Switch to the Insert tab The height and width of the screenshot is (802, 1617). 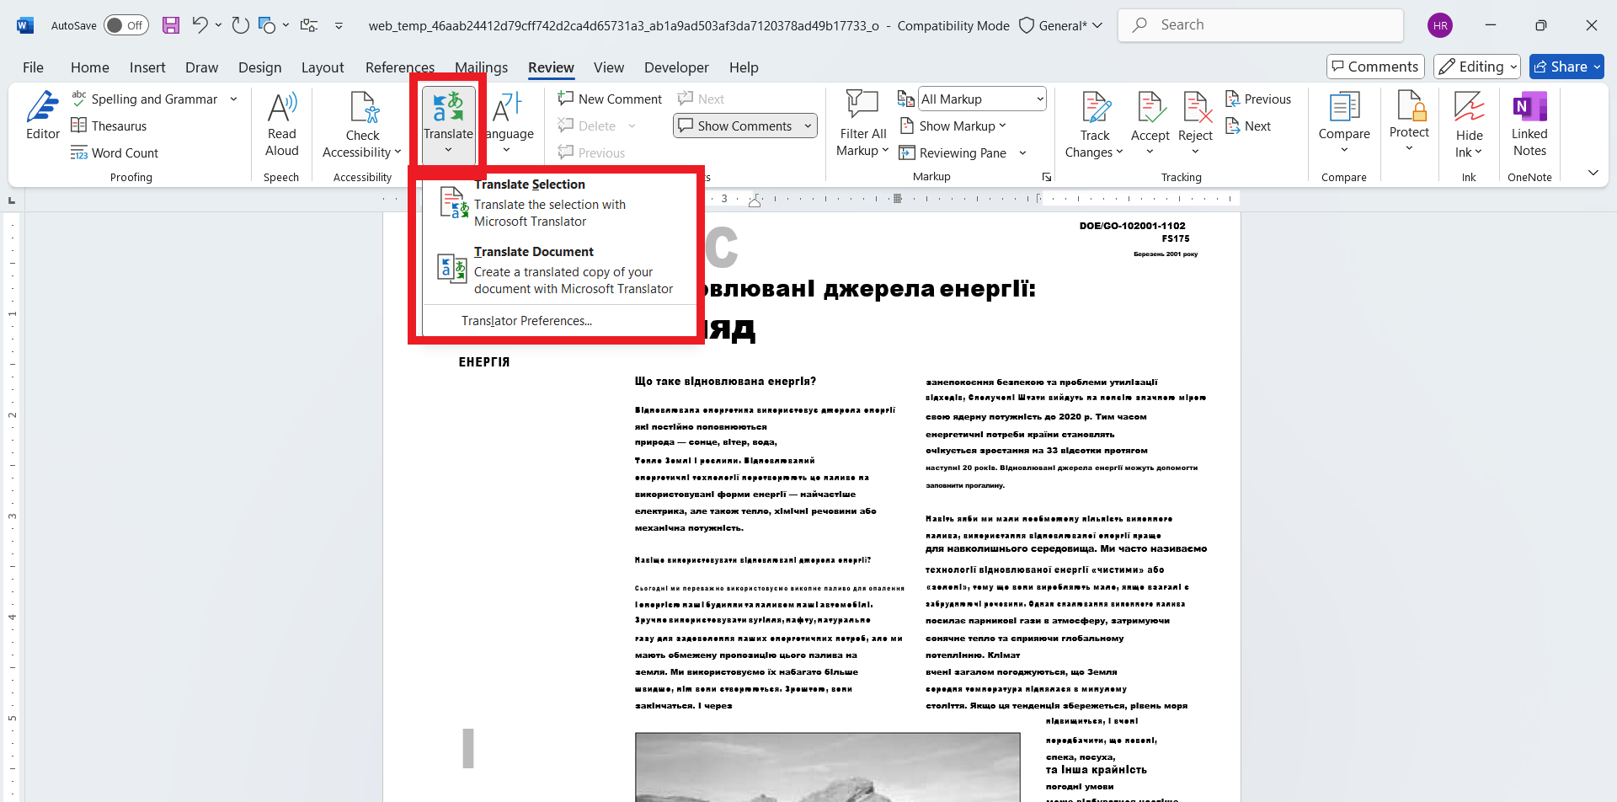click(x=147, y=67)
